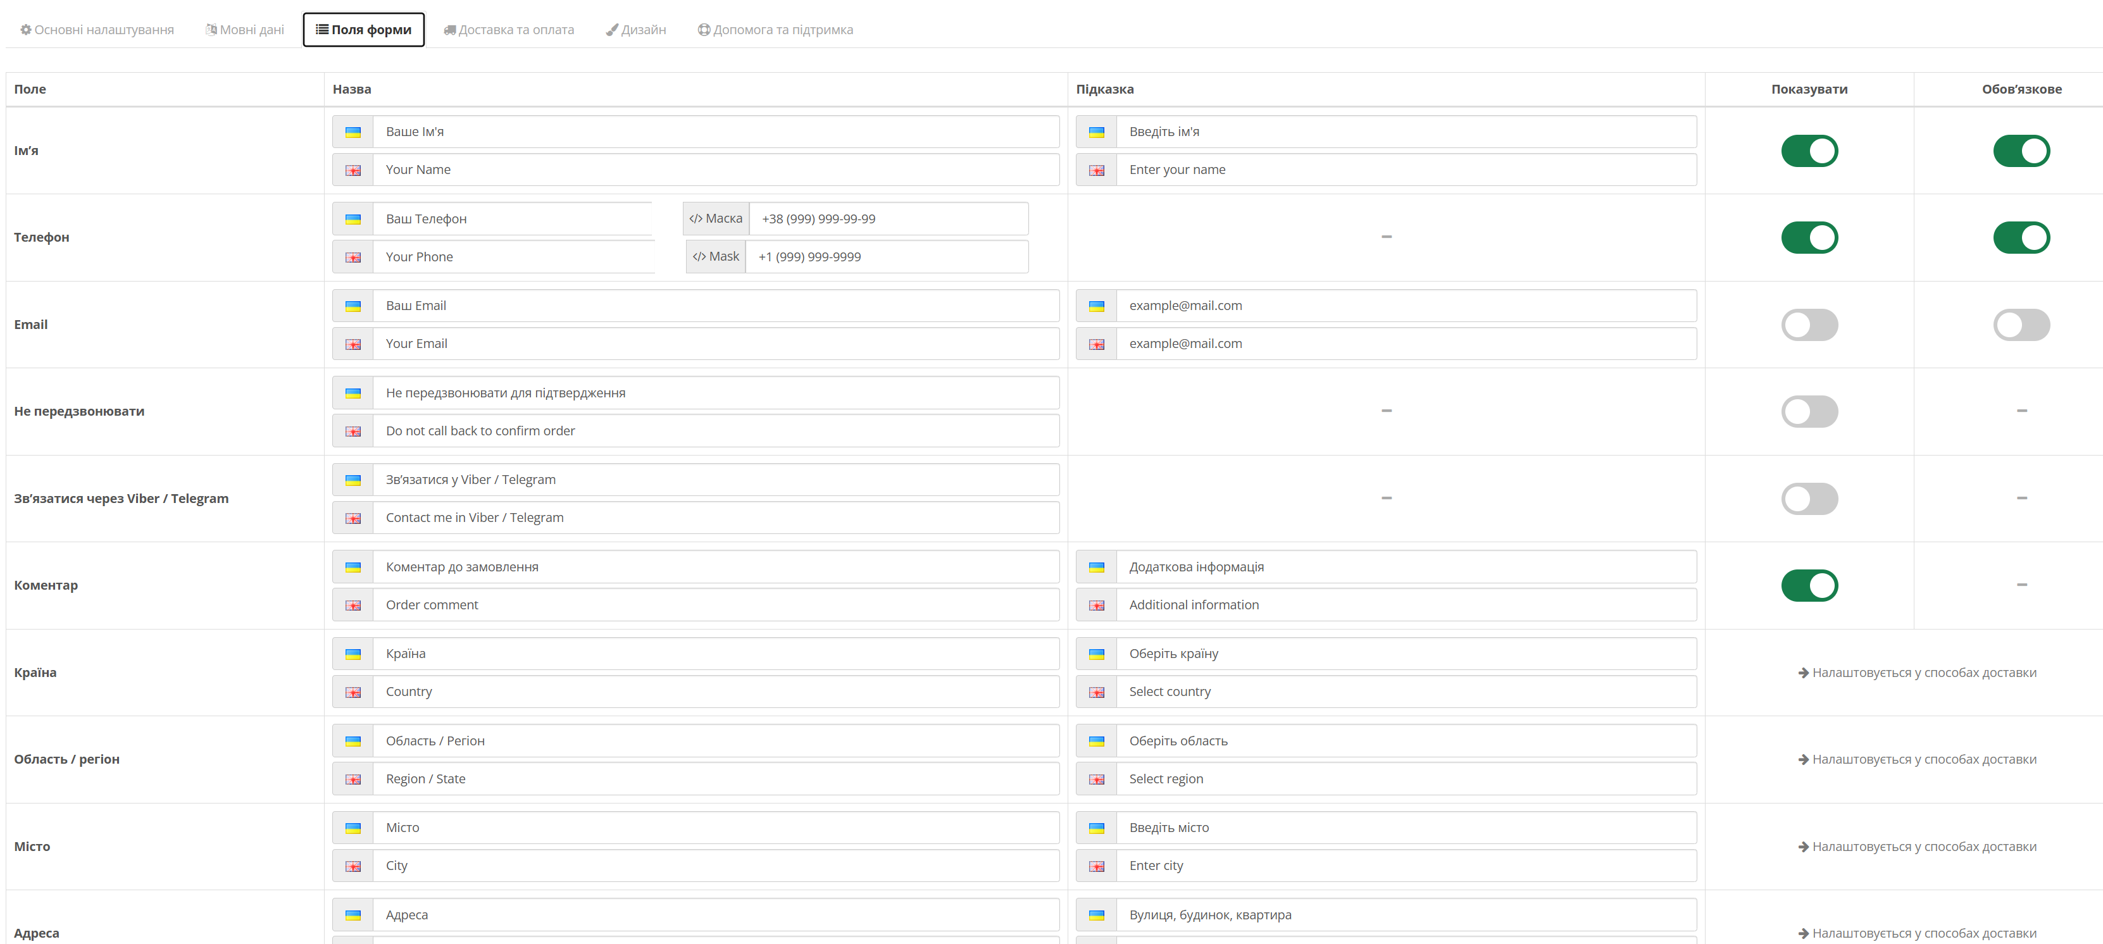Click English flag icon beside Enter city hint
This screenshot has height=944, width=2103.
coord(1096,866)
